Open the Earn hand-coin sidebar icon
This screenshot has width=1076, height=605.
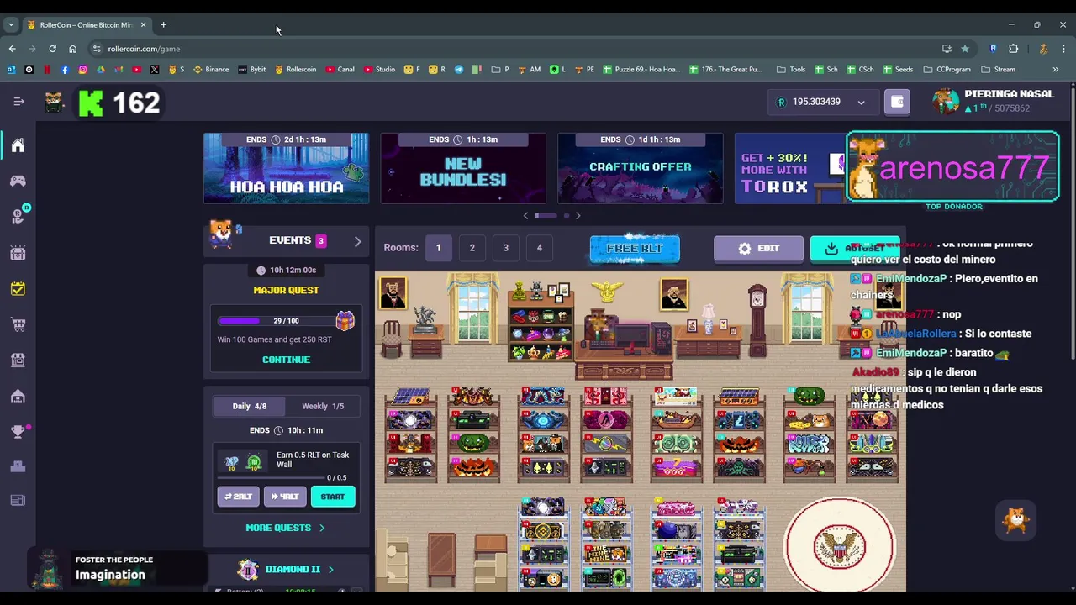click(x=18, y=216)
